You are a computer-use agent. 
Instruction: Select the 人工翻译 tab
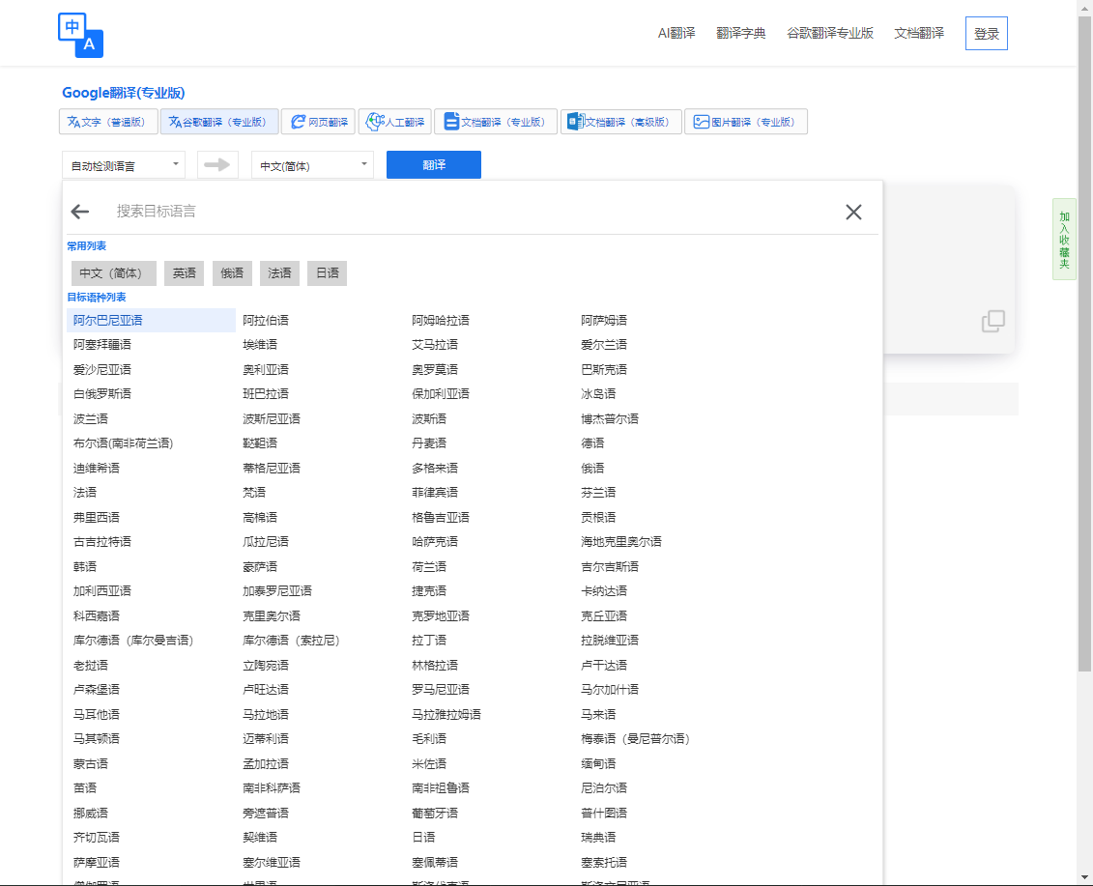[x=395, y=122]
